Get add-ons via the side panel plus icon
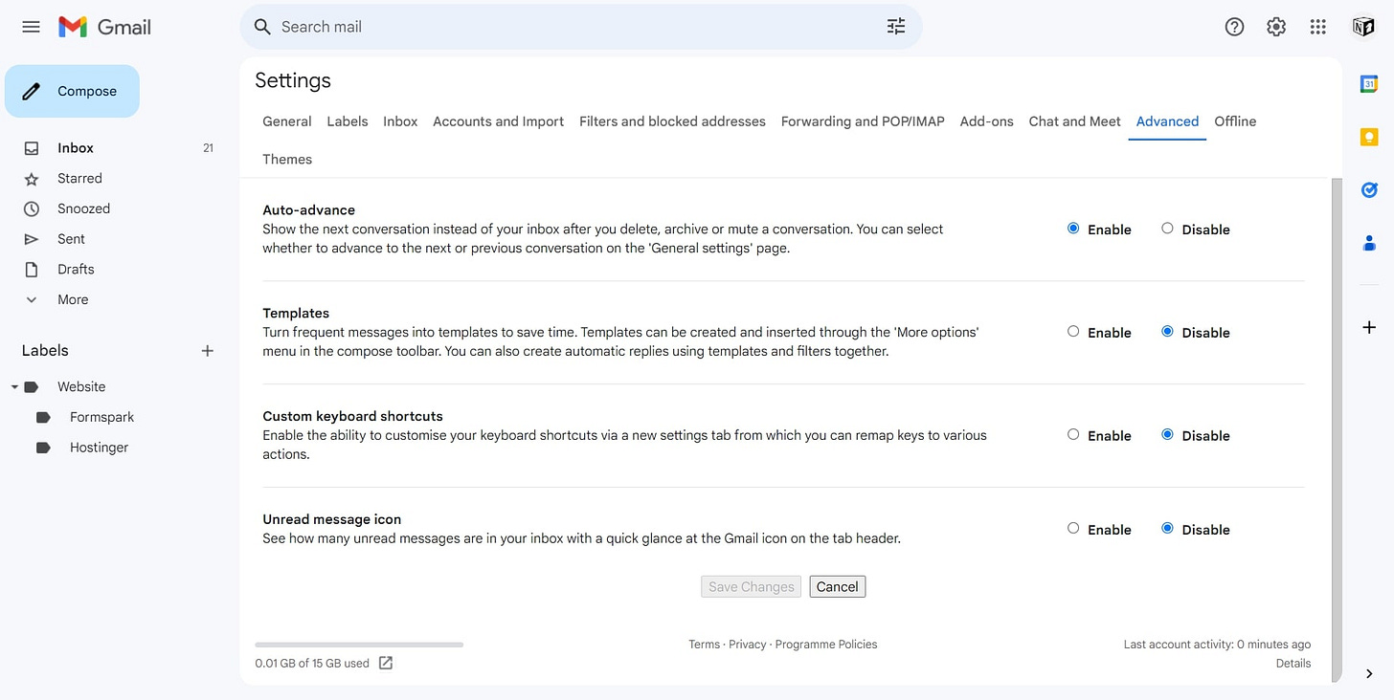Screen dimensions: 1394x700 click(x=1368, y=326)
